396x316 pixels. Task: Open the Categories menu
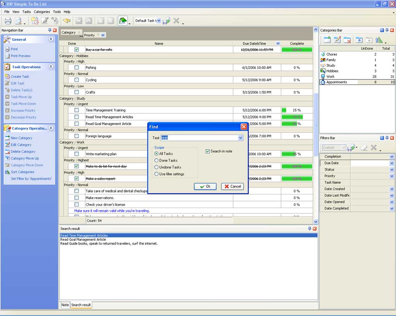coord(42,12)
